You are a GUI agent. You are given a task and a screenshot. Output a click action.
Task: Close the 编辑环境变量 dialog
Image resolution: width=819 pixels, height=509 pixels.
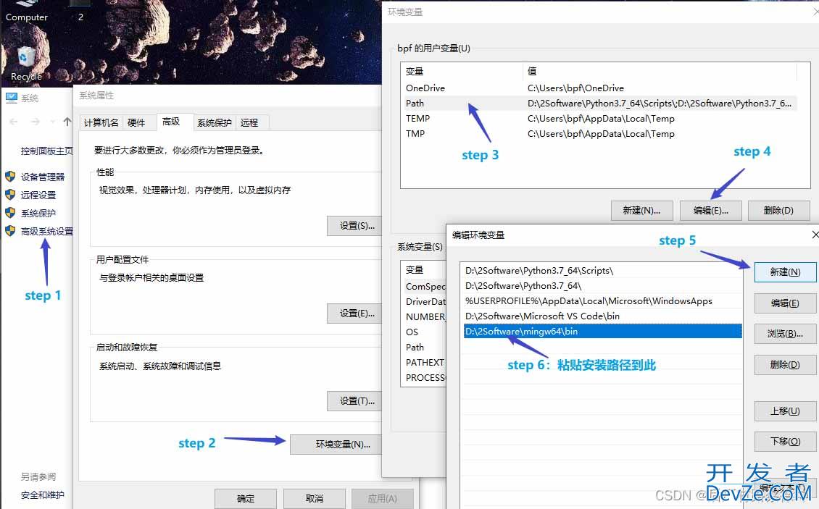816,235
